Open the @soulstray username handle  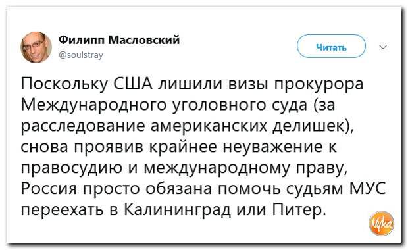point(81,55)
